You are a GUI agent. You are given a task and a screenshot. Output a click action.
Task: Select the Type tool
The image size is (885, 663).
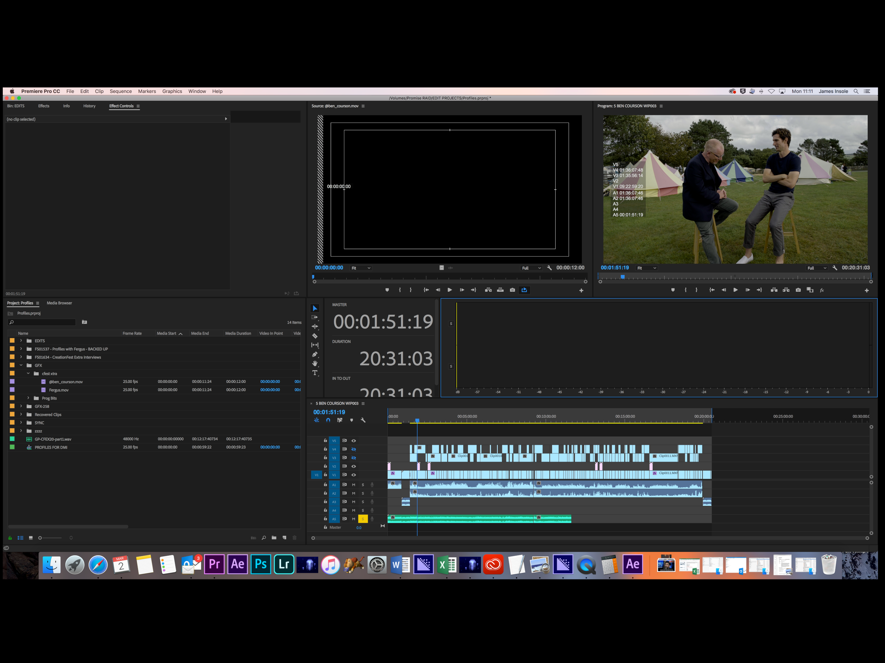click(315, 373)
